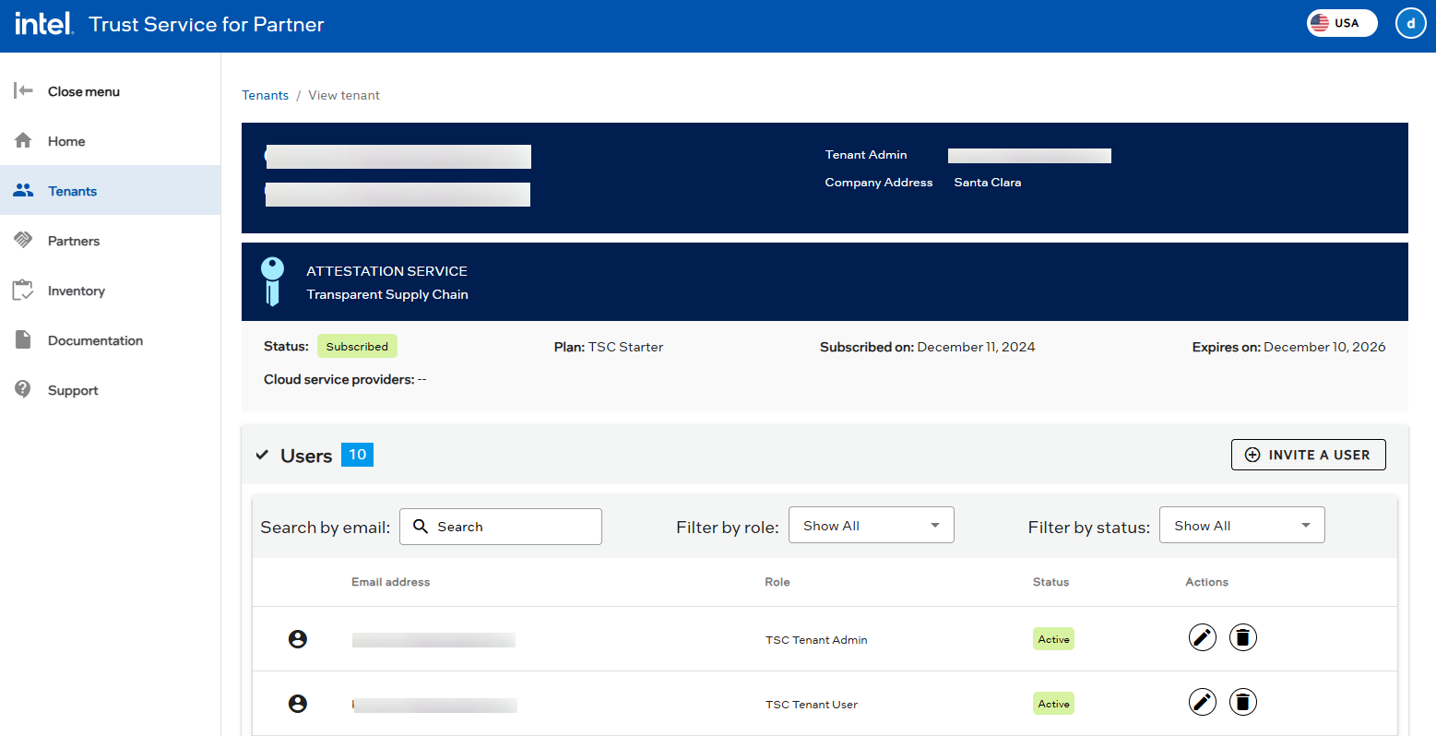Screen dimensions: 1436x736
Task: Click the Tenants people icon
Action: pyautogui.click(x=23, y=190)
